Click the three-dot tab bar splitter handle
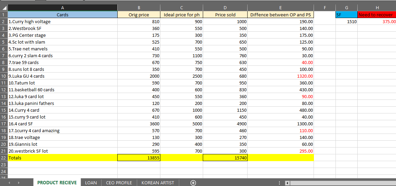The width and height of the screenshot is (396, 186). coord(279,183)
